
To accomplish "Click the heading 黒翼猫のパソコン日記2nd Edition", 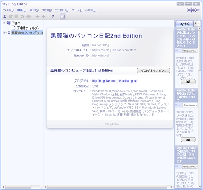I will click(x=96, y=36).
